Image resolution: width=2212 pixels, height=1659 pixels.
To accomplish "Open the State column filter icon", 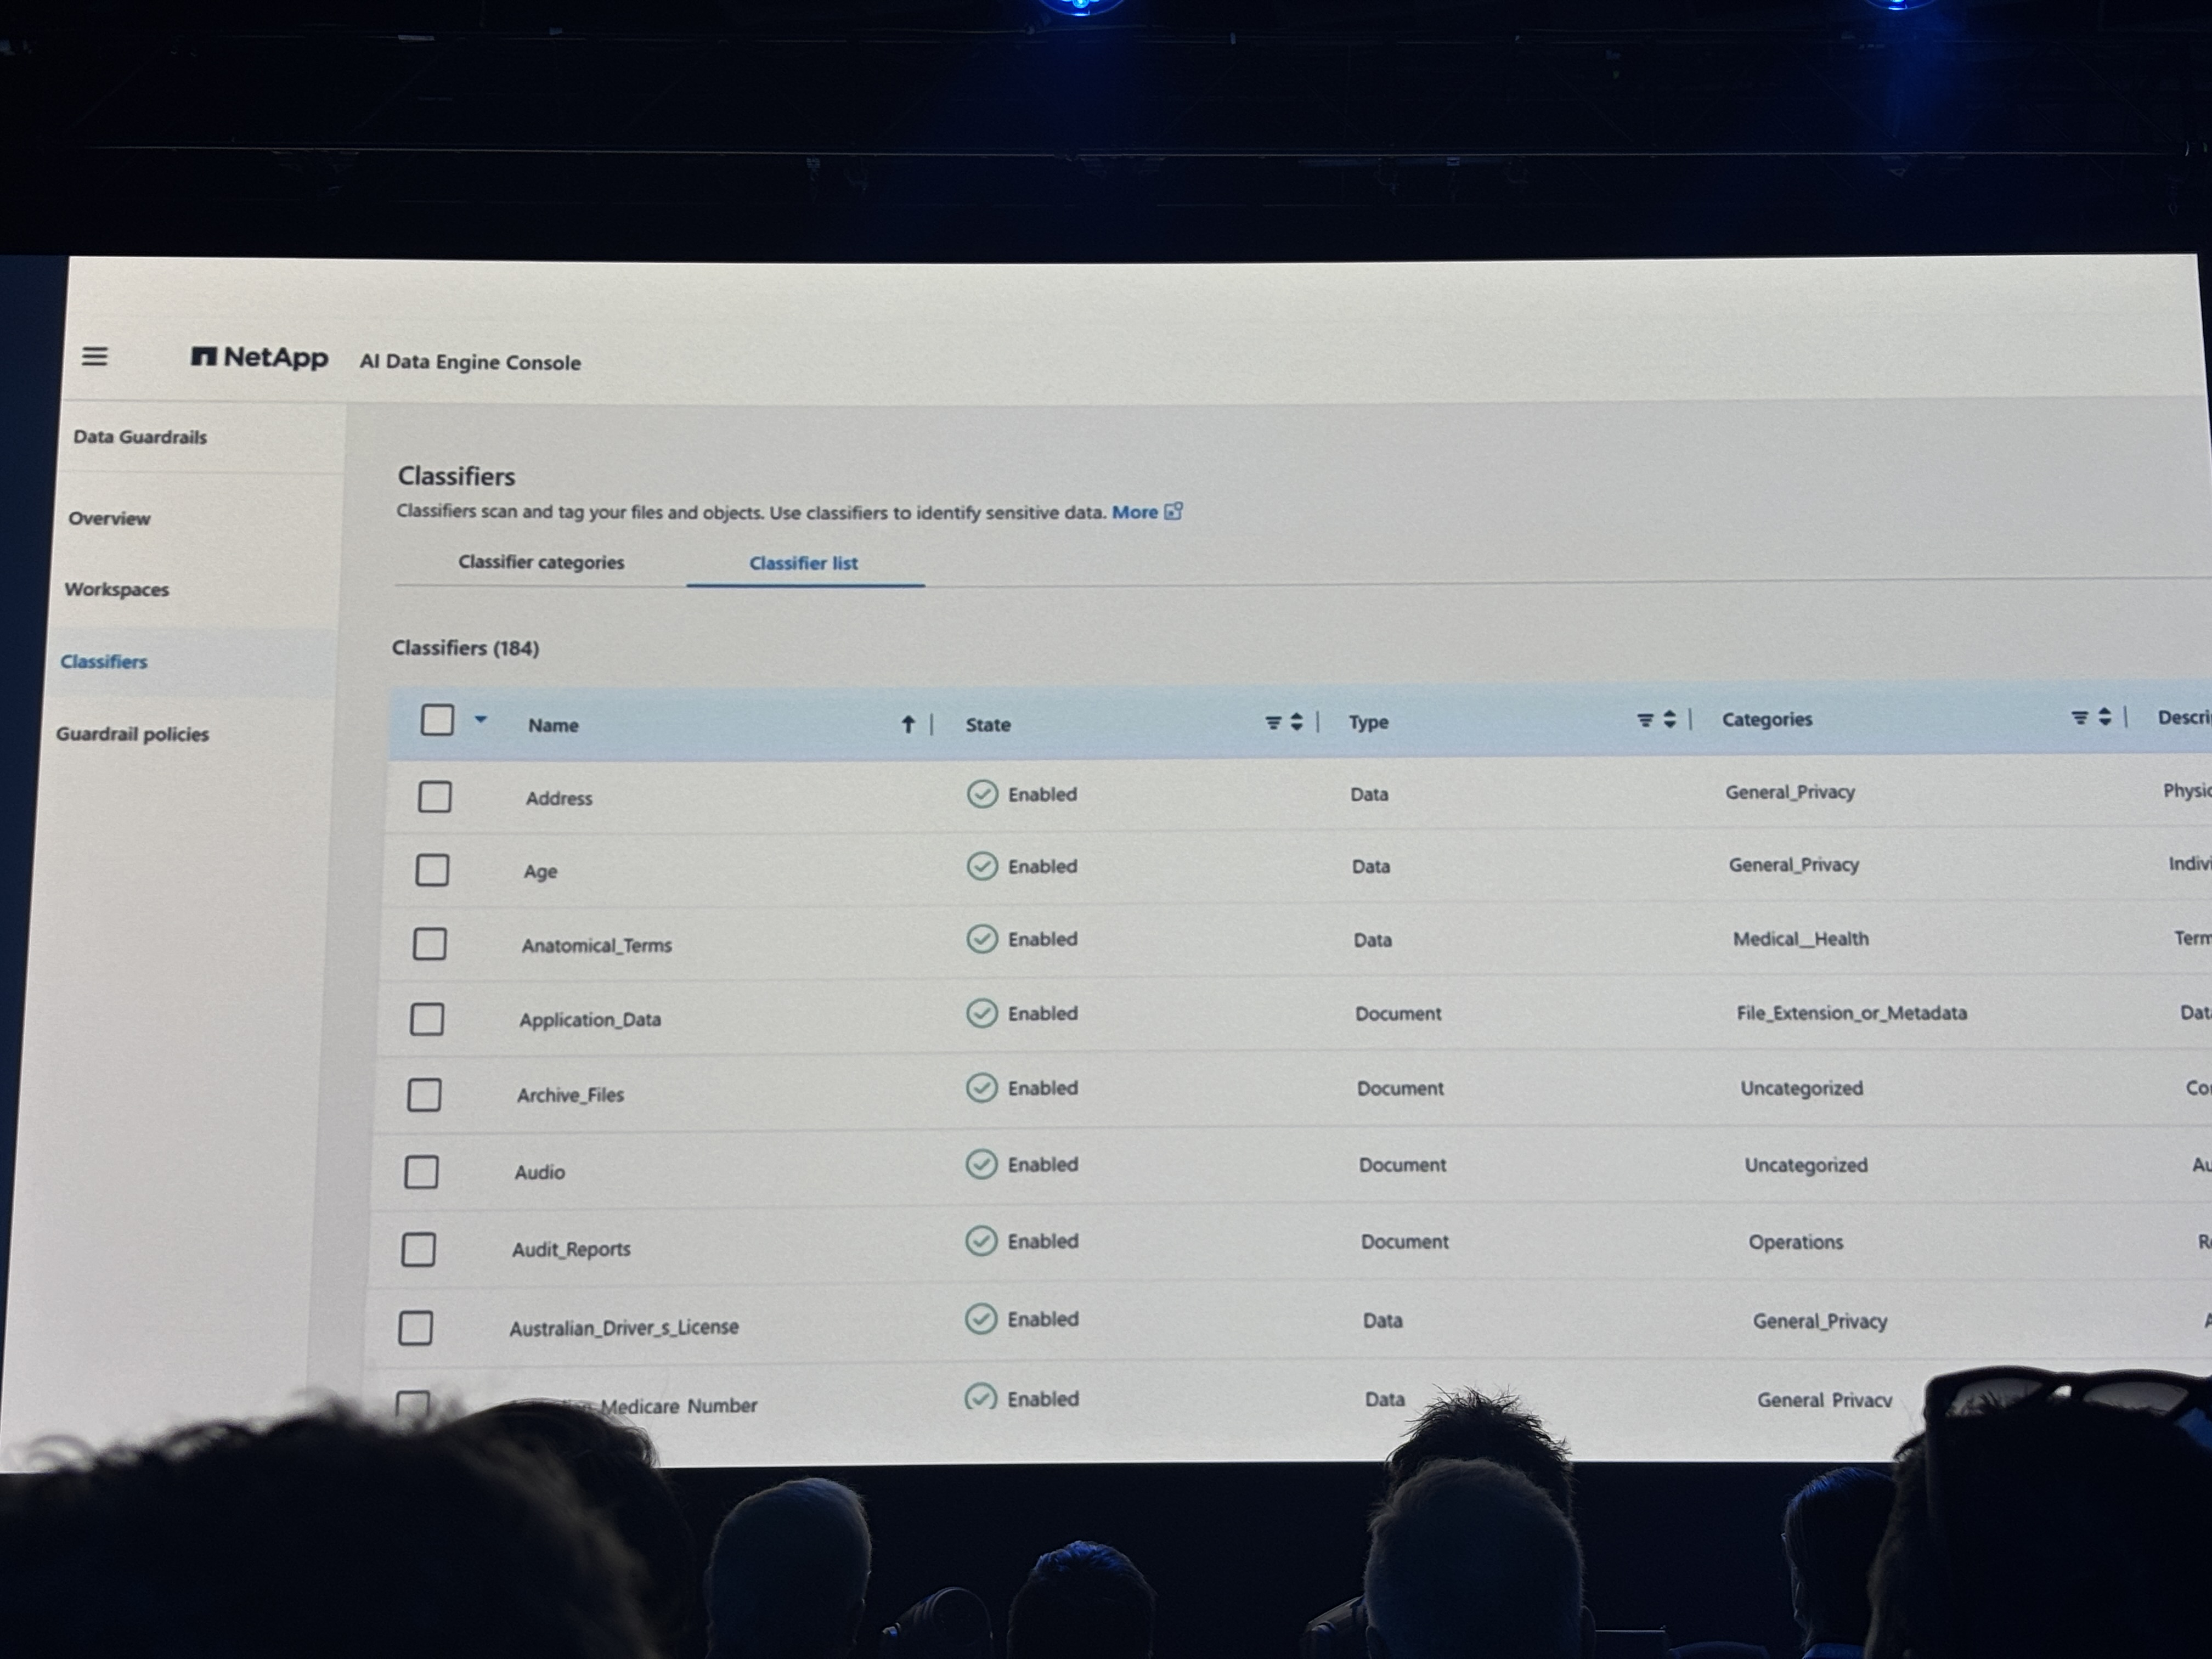I will (1273, 722).
